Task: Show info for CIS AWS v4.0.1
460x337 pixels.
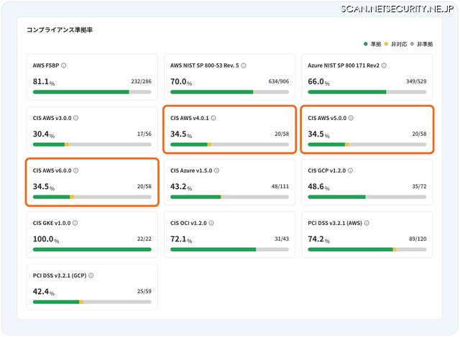Action: tap(213, 118)
